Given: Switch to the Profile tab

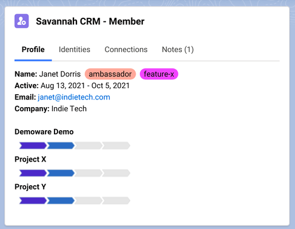Looking at the screenshot, I should (33, 50).
